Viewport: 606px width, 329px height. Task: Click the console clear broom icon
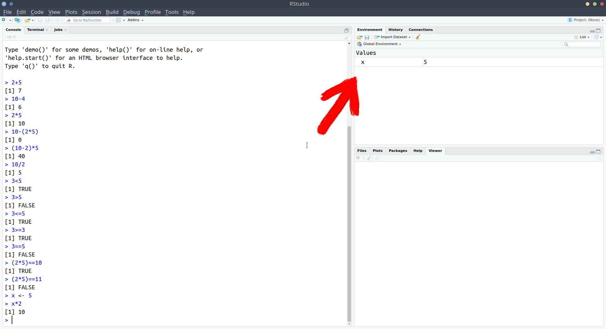click(347, 37)
